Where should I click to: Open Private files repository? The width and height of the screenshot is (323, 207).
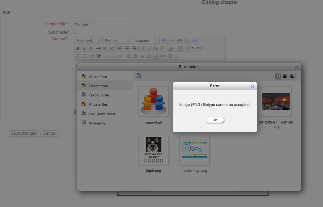point(105,104)
